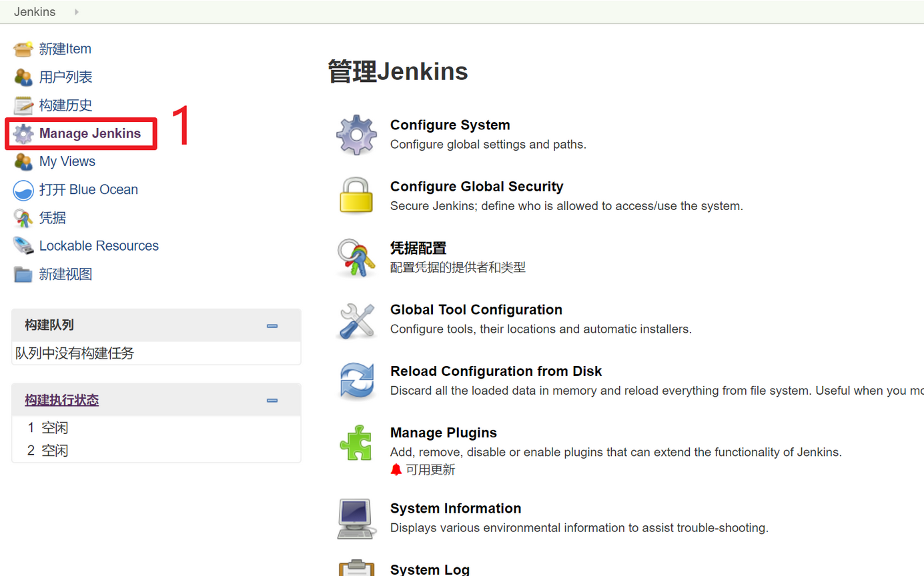The image size is (924, 576).
Task: Open Global Tool Configuration
Action: (476, 309)
